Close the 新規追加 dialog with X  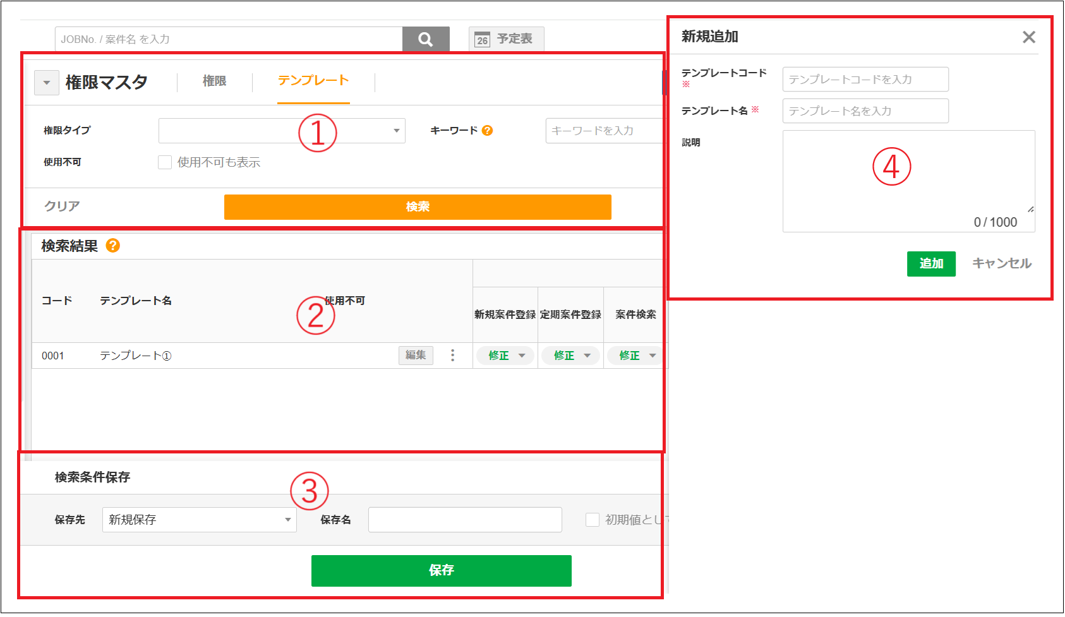pyautogui.click(x=1028, y=37)
